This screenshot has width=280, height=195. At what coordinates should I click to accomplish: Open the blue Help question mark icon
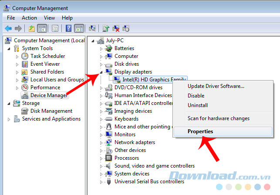tap(68, 28)
